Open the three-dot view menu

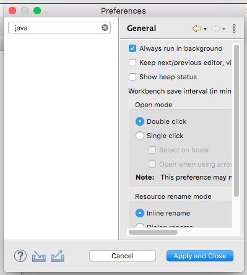pos(234,28)
